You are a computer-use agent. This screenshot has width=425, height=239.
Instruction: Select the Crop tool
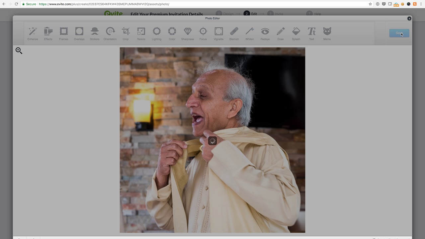coord(126,34)
